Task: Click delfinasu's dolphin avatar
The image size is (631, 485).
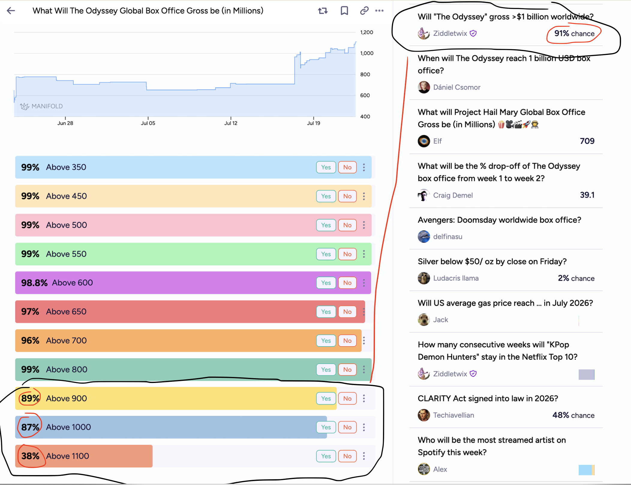Action: pyautogui.click(x=424, y=236)
